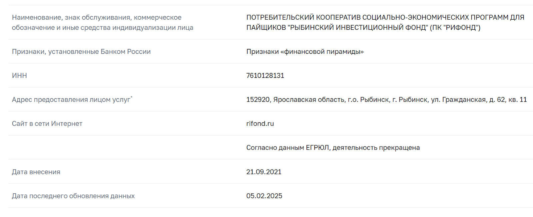The image size is (533, 217).
Task: Click the INN number 7610128131
Action: [x=265, y=76]
